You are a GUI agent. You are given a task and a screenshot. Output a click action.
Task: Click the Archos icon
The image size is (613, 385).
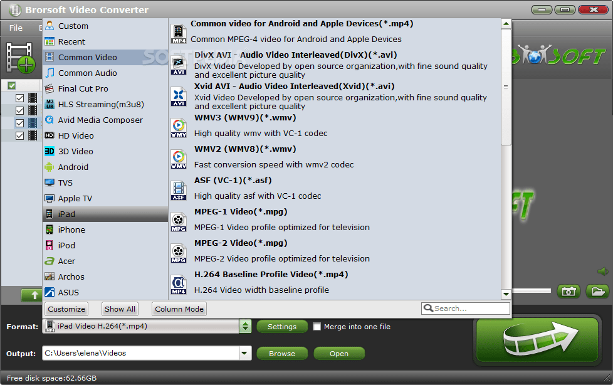tap(50, 277)
